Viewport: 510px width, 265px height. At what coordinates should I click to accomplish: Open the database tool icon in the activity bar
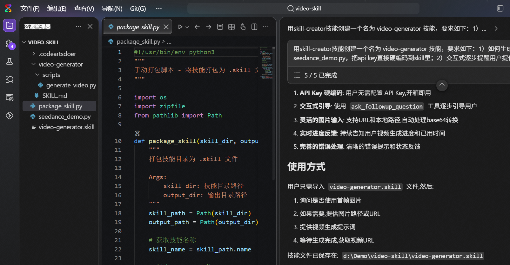(10, 98)
